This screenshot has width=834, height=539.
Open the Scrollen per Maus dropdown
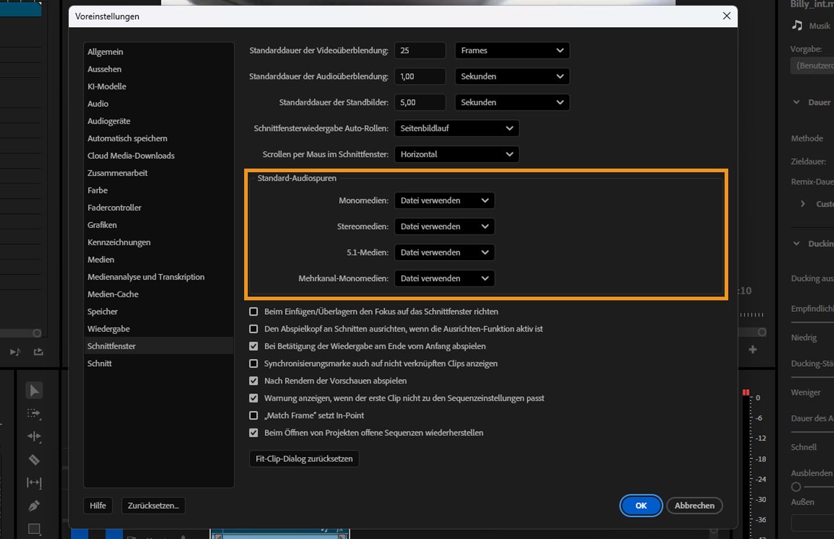click(456, 154)
